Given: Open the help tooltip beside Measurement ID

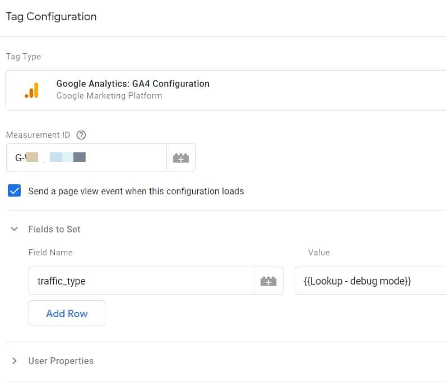Looking at the screenshot, I should [x=81, y=135].
